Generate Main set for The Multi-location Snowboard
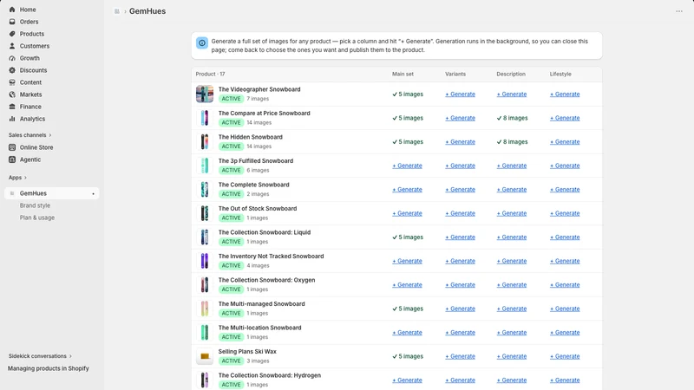This screenshot has width=694, height=390. [407, 333]
